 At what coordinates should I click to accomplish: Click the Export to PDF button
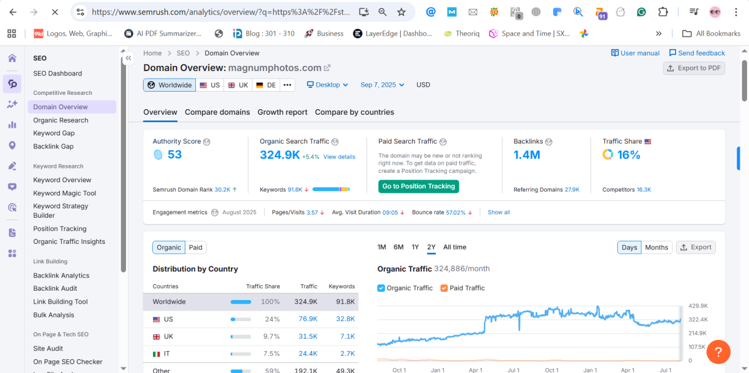(x=693, y=68)
